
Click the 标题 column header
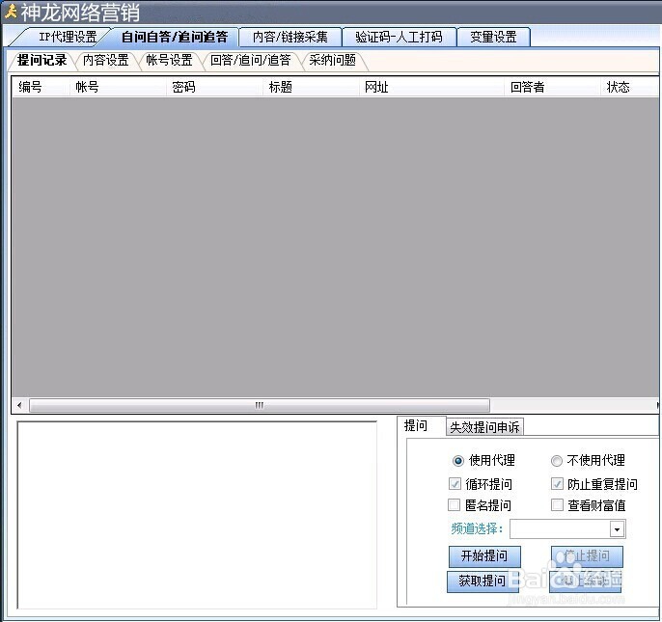click(x=311, y=87)
